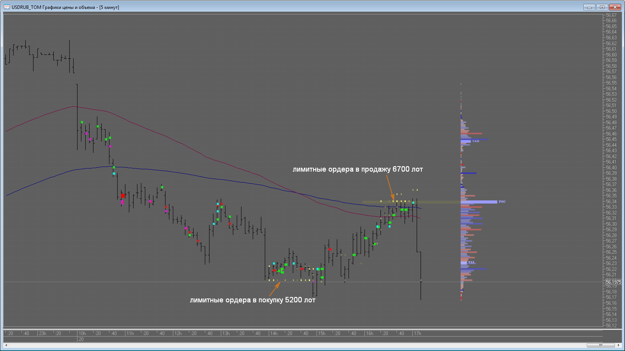
Task: Click price level 56,12 on the scale
Action: (x=611, y=326)
